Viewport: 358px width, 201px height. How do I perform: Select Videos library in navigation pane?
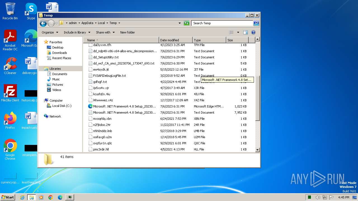click(56, 90)
